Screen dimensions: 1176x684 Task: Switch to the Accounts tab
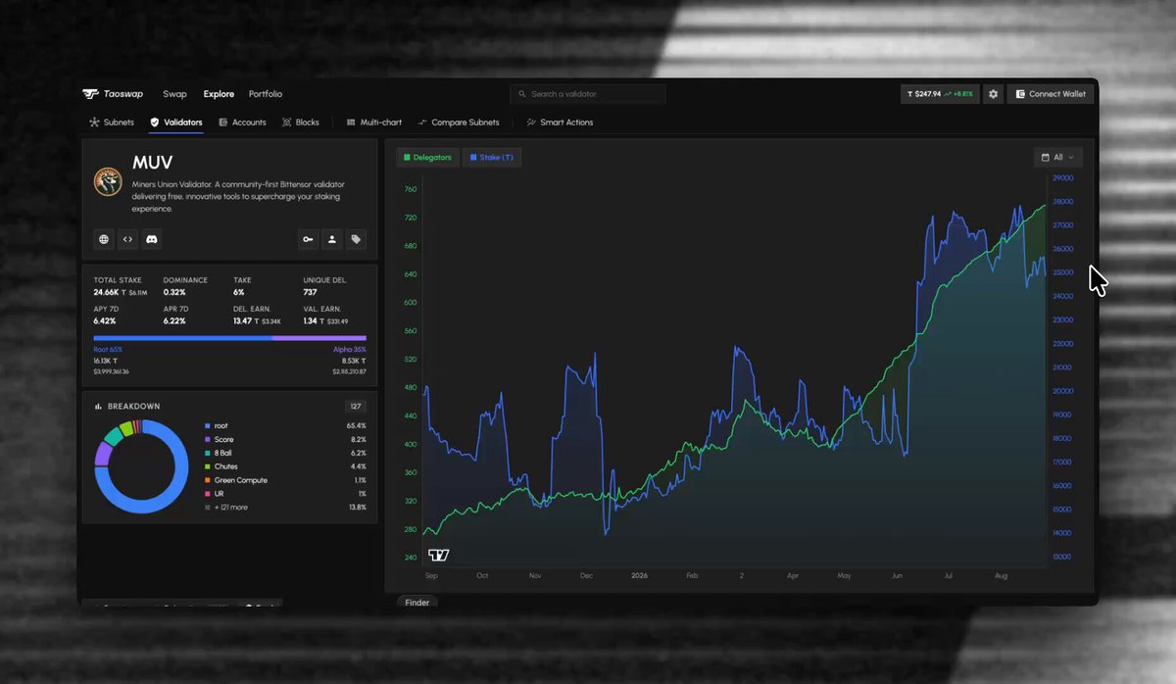[x=242, y=122]
